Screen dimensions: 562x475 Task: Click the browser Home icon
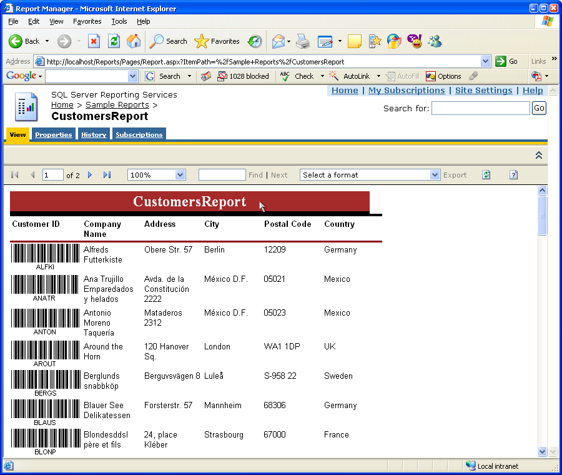(x=134, y=41)
